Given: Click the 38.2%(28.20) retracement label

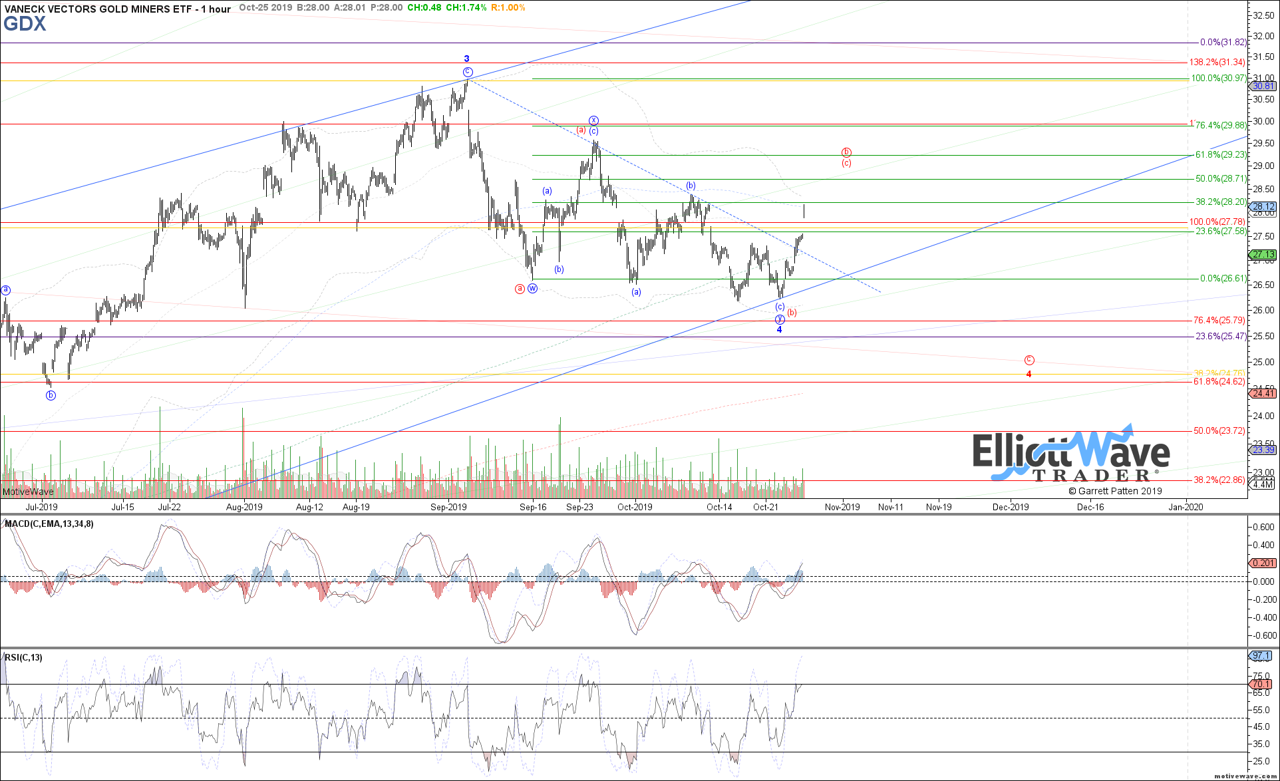Looking at the screenshot, I should (1221, 202).
